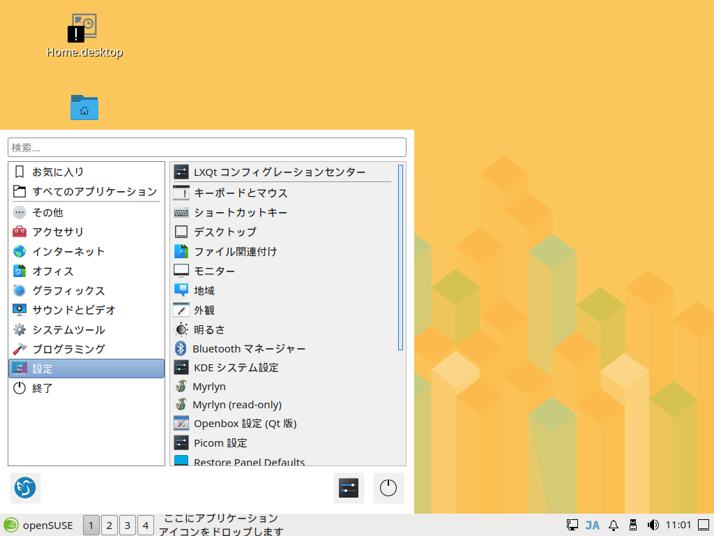Open the Home folder icon on desktop
The image size is (714, 536).
pos(84,108)
